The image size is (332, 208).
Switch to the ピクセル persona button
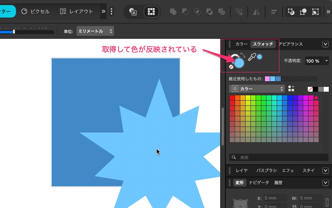(36, 11)
